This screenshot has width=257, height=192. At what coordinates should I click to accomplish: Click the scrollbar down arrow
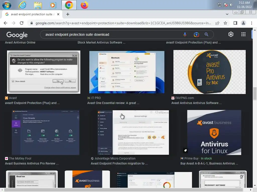point(255,185)
